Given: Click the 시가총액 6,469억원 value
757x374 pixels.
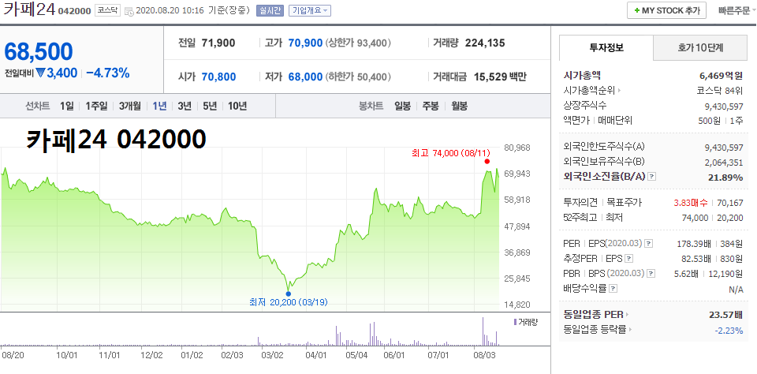Looking at the screenshot, I should pyautogui.click(x=720, y=76).
